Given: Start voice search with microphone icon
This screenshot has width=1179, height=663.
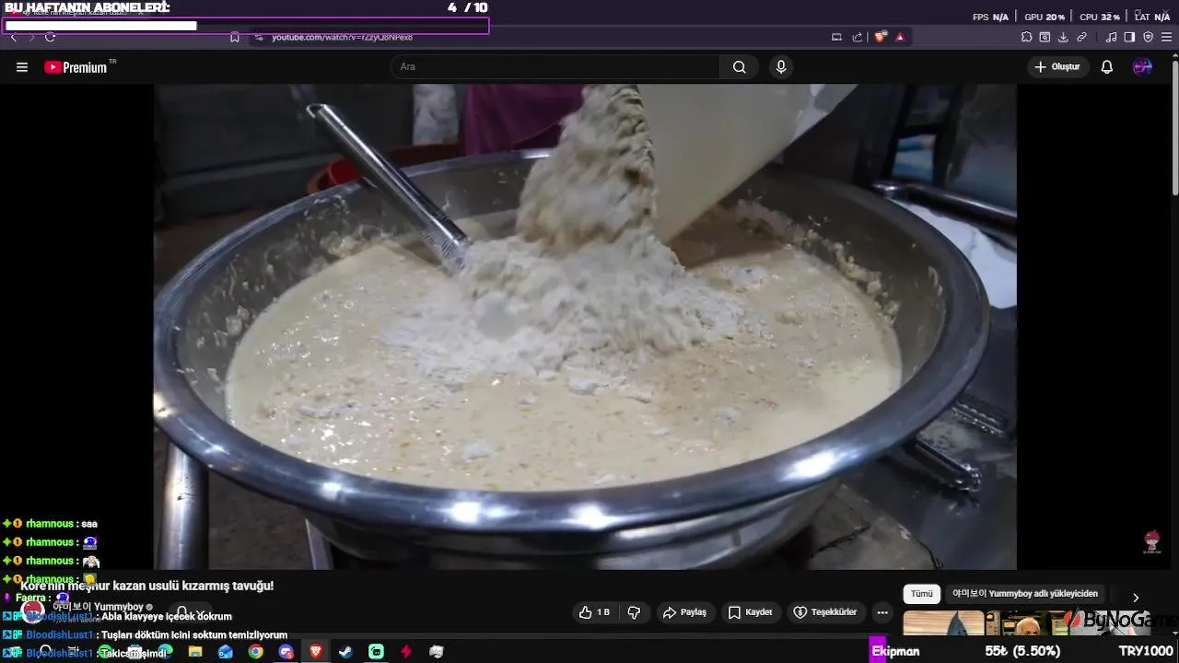Looking at the screenshot, I should point(781,67).
